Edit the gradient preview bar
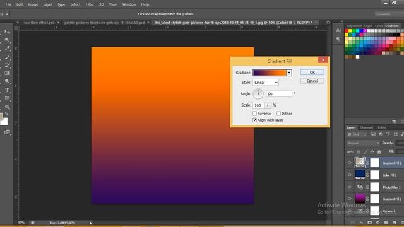This screenshot has height=227, width=404. point(270,73)
